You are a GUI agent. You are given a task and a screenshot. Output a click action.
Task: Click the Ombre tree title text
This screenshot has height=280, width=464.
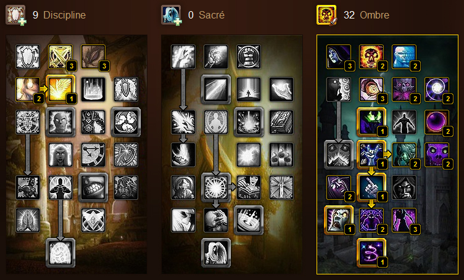tap(375, 15)
